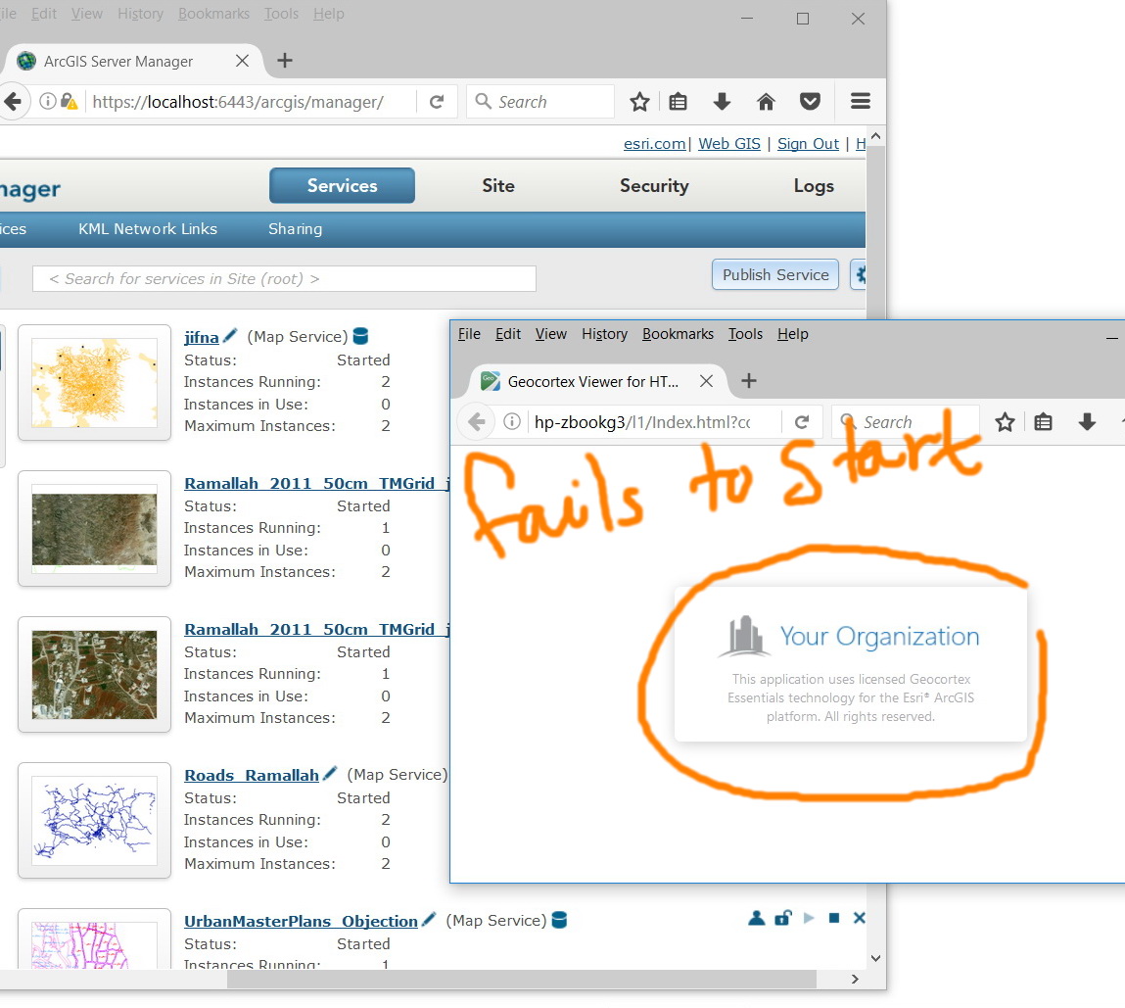
Task: Click search for services in Site field
Action: tap(284, 278)
